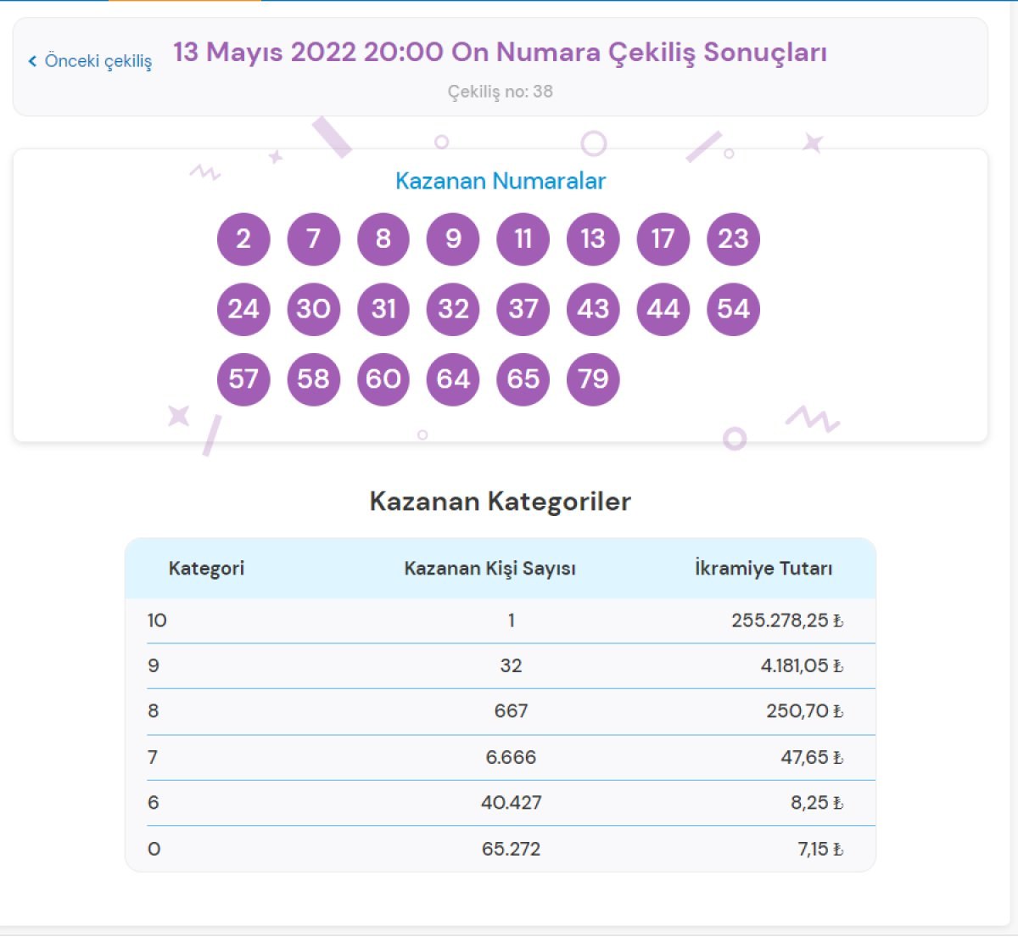Select winning number ball 79

click(x=593, y=379)
